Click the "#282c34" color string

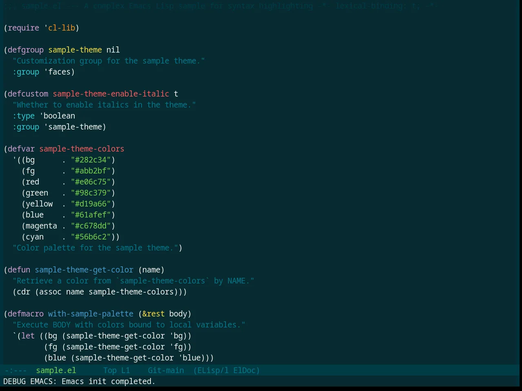91,160
